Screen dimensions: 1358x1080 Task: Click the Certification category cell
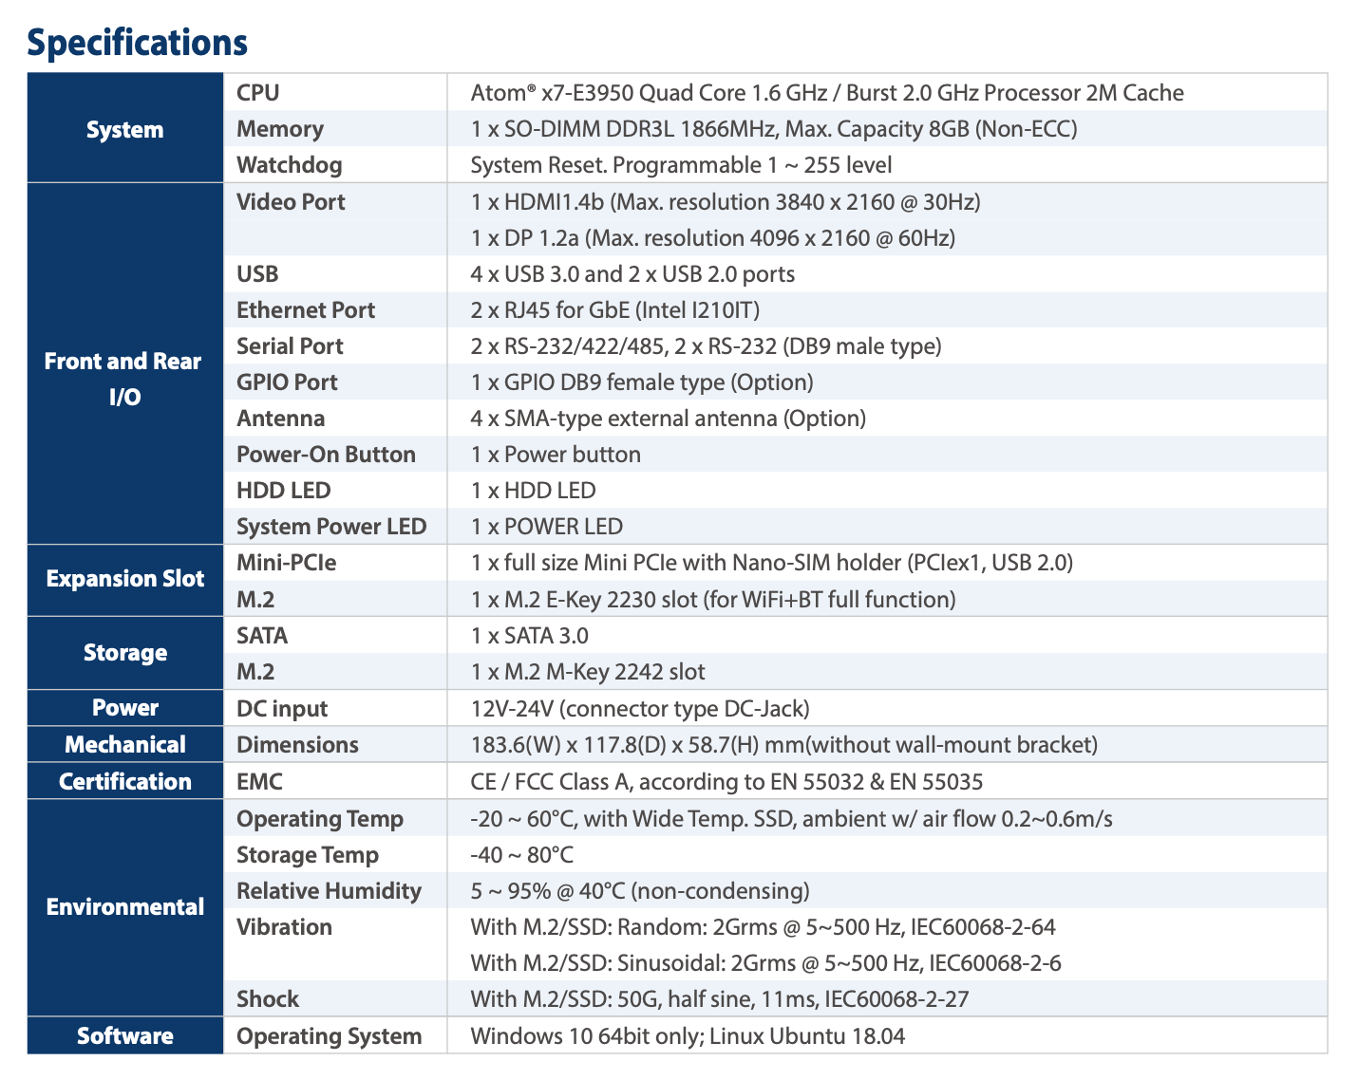124,781
